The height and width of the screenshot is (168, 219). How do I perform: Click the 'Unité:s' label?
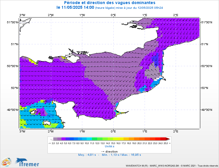pos(109,146)
